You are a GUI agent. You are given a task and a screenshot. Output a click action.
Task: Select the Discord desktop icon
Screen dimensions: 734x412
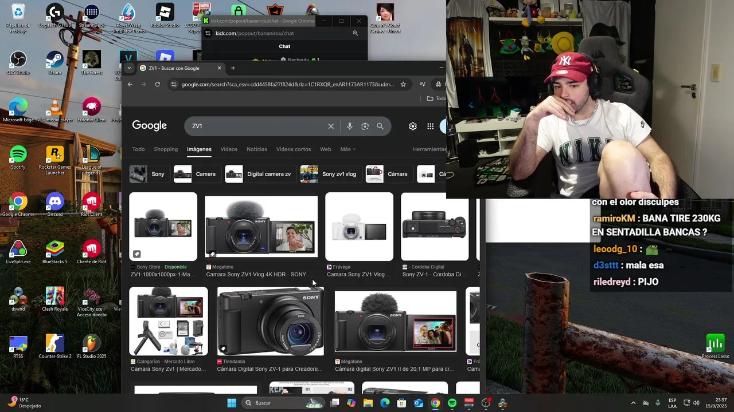point(55,205)
